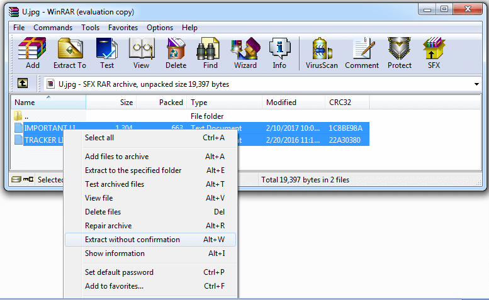Minimize the WinRAR window
Screen dimensions: 489x300
(x=427, y=9)
